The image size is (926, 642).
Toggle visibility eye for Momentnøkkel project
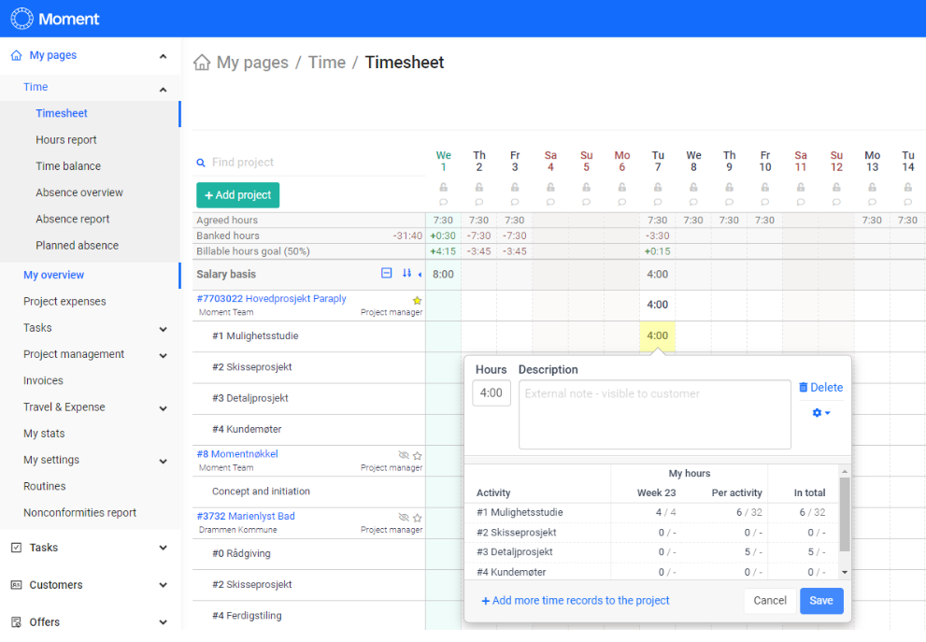[404, 455]
